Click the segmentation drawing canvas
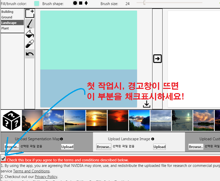The height and width of the screenshot is (181, 220). pyautogui.click(x=89, y=59)
